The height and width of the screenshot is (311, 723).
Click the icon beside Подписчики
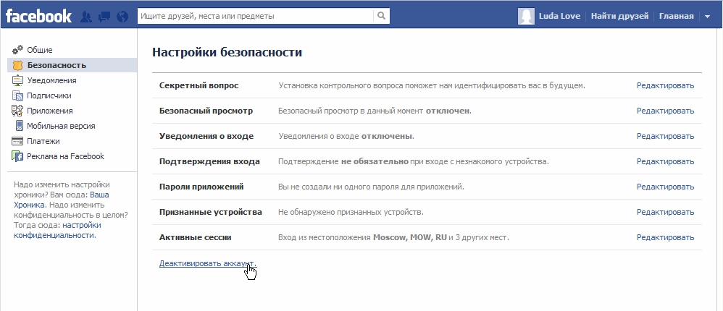(17, 95)
